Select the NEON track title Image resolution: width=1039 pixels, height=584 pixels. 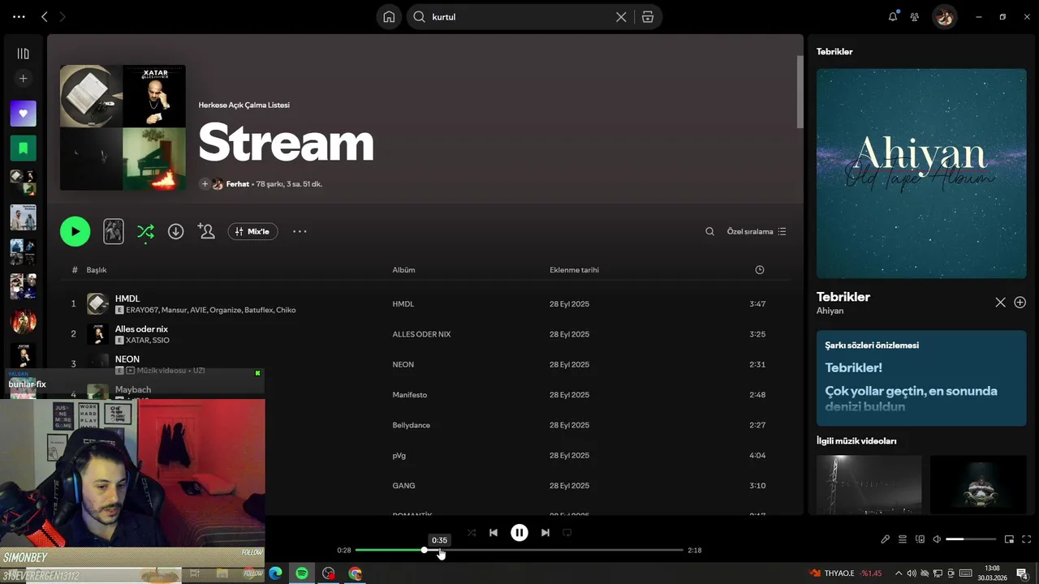tap(127, 359)
